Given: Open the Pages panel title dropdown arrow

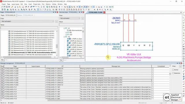Looking at the screenshot, I should coord(53,12).
